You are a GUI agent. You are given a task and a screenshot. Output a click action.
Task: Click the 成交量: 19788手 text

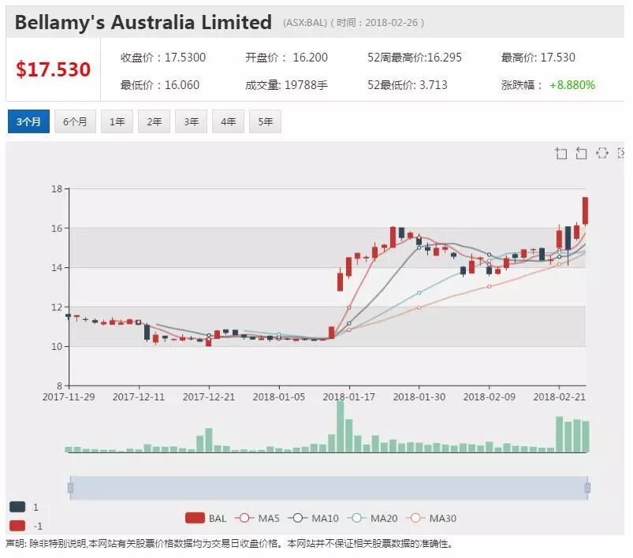287,85
